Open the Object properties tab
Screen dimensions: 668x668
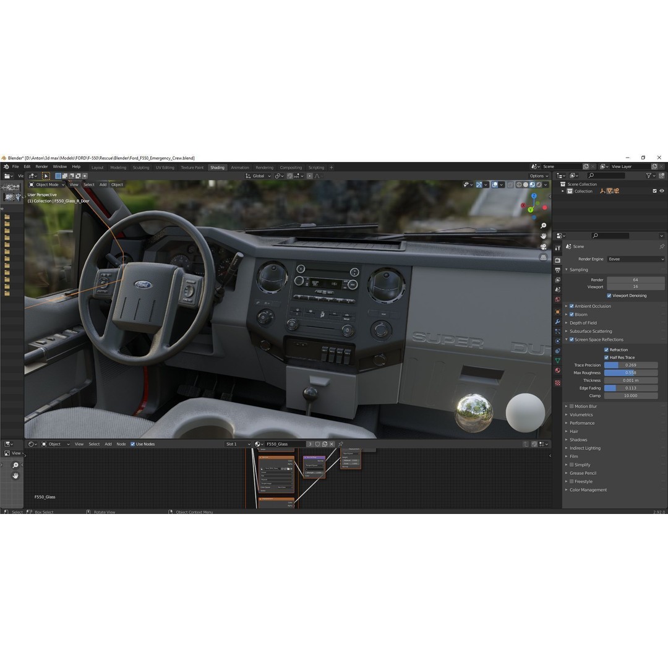[x=557, y=312]
